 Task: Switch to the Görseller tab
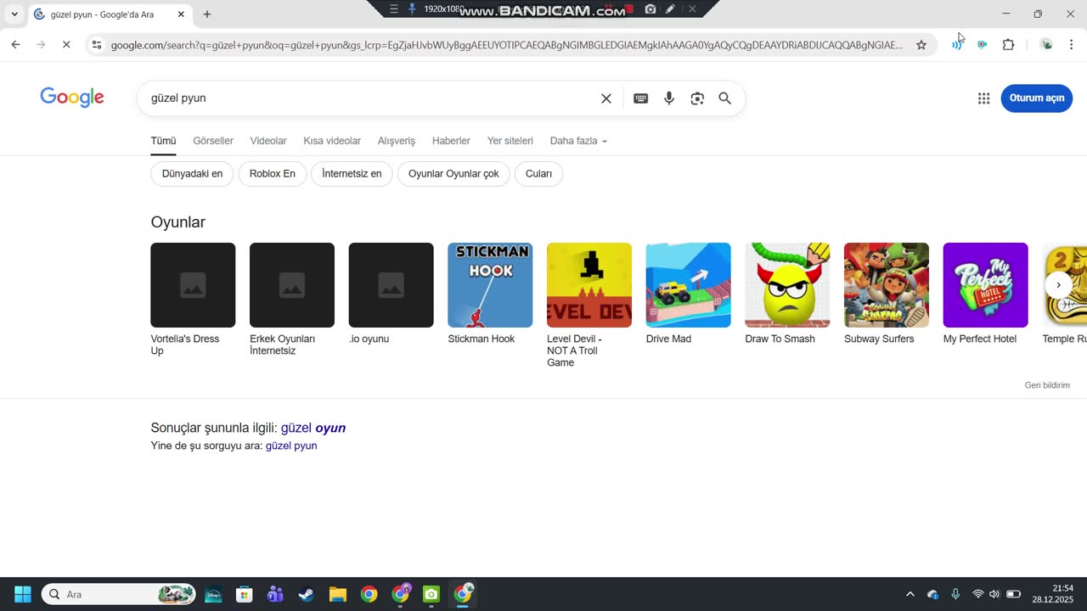212,141
